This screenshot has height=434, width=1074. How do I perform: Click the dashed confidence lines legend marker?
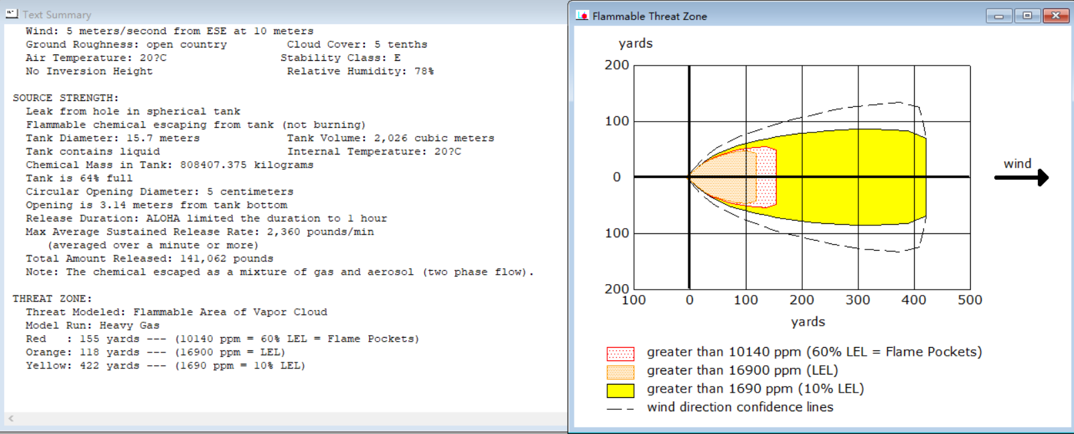point(620,409)
